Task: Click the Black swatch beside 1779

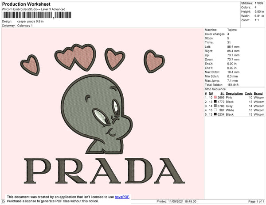Action: [x=215, y=102]
